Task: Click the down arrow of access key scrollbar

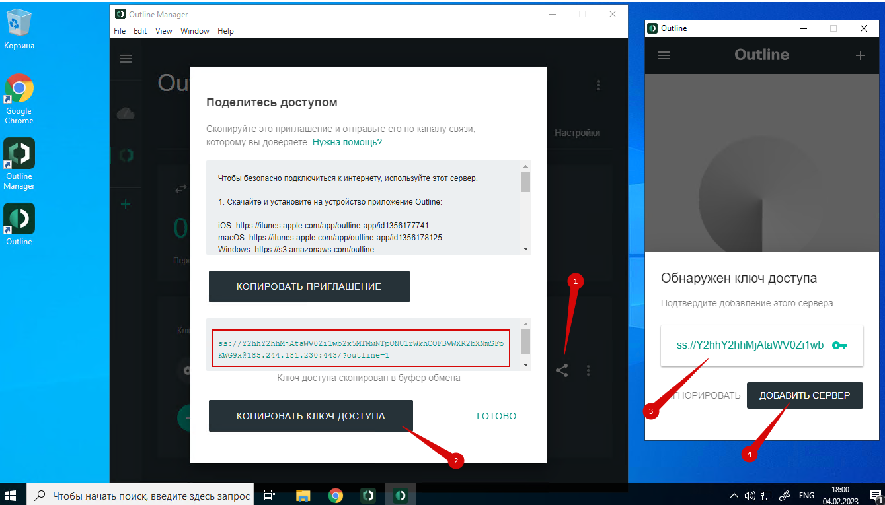Action: tap(526, 364)
